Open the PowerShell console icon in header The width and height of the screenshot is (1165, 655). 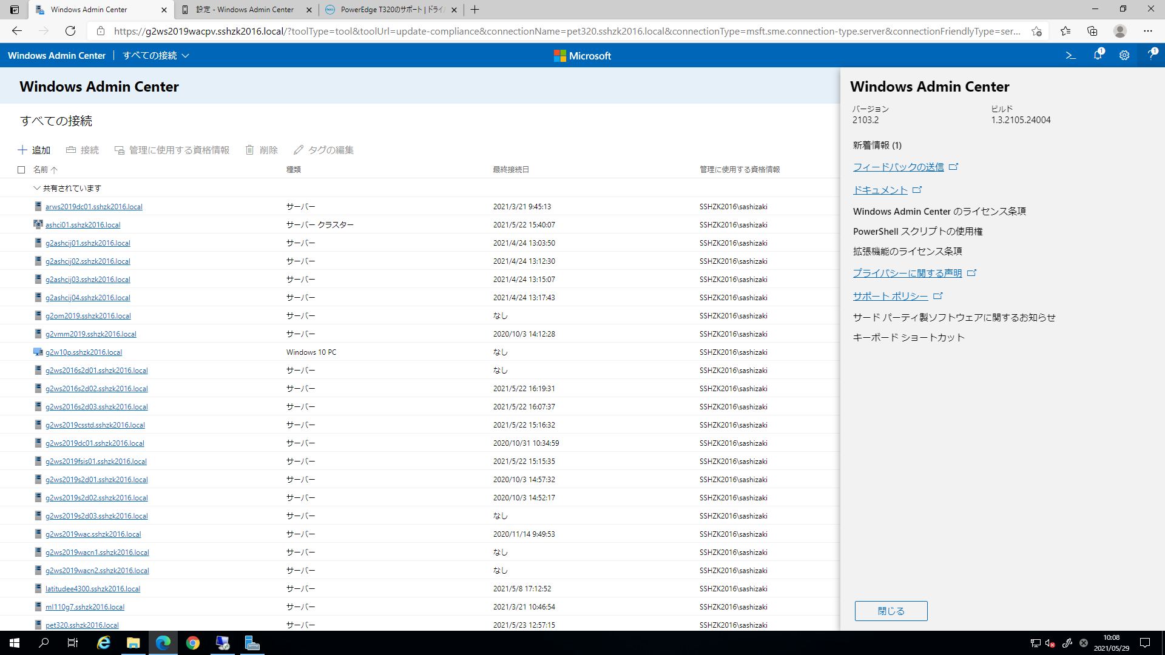[1070, 55]
